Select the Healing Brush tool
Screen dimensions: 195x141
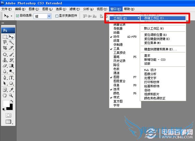point(5,55)
